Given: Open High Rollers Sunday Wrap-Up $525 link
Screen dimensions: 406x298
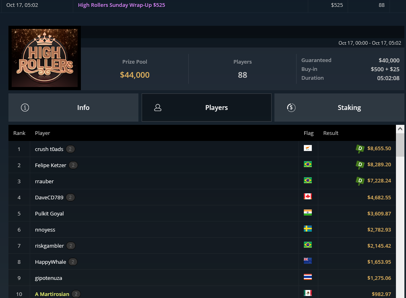Looking at the screenshot, I should click(122, 5).
